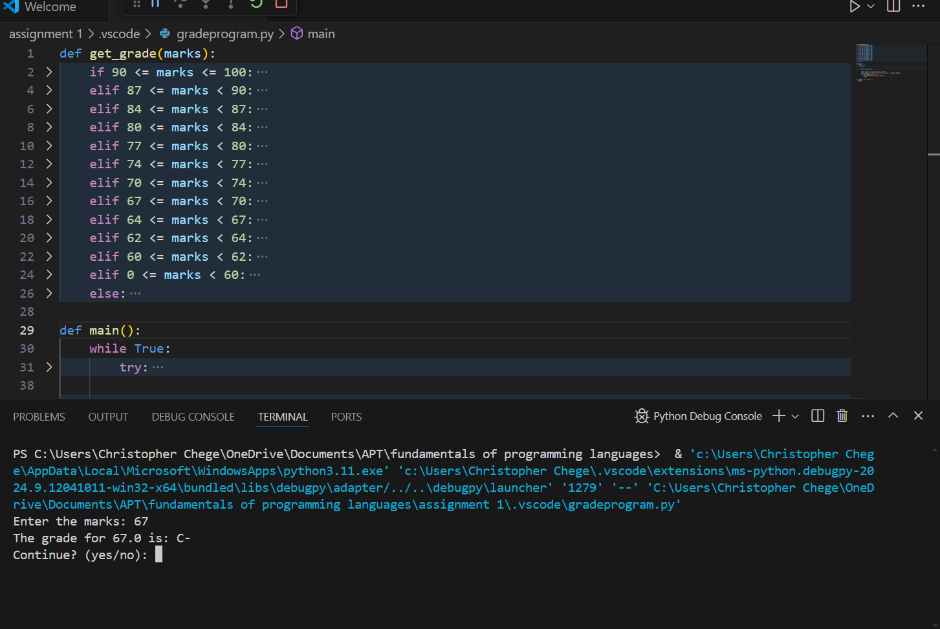Split the editor using the top-right icon
Screen dimensions: 940x629
tap(893, 6)
